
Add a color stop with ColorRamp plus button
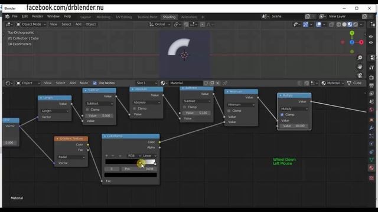coord(106,155)
